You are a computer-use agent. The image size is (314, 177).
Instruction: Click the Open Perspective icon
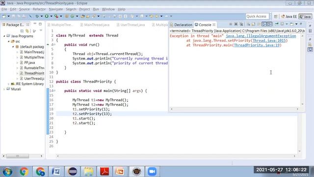tap(276, 16)
